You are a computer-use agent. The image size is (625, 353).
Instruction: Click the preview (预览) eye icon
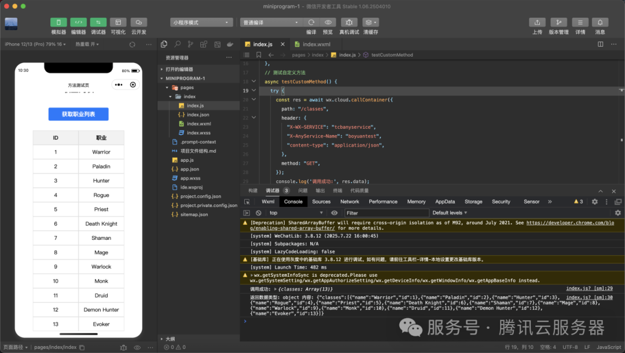click(x=328, y=23)
